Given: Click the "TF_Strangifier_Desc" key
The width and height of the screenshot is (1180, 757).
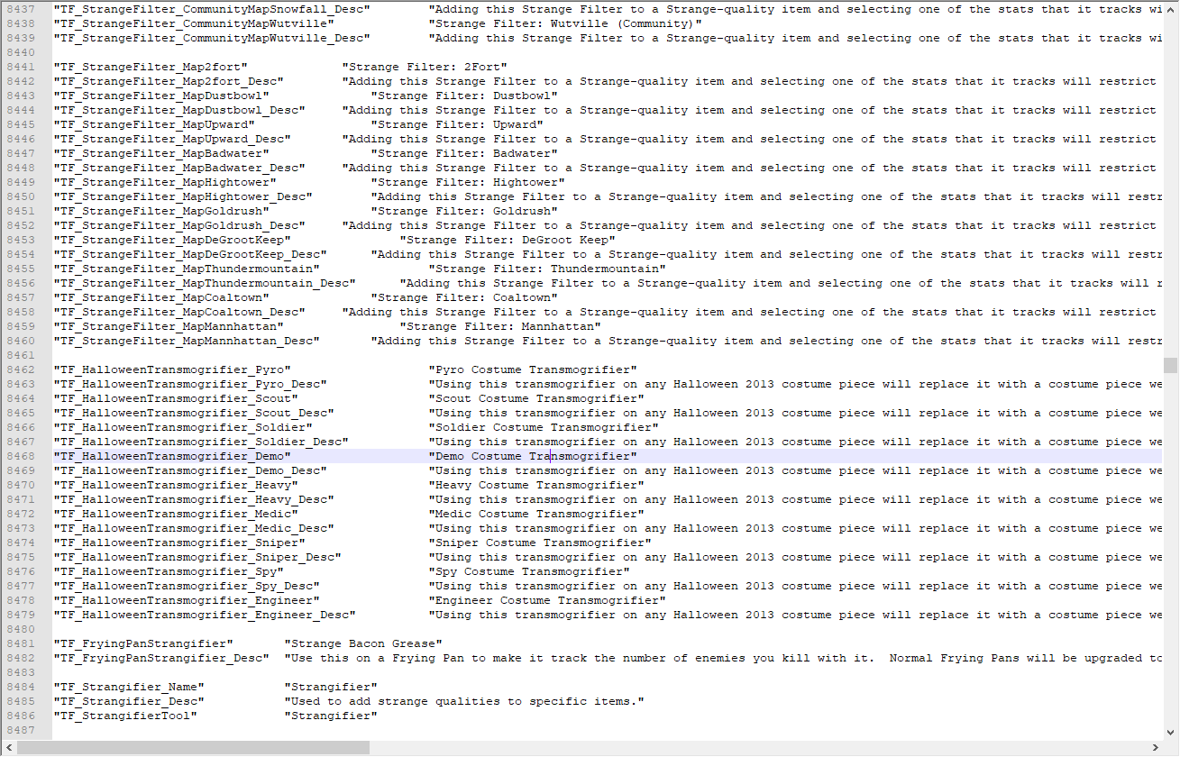Looking at the screenshot, I should pyautogui.click(x=129, y=701).
